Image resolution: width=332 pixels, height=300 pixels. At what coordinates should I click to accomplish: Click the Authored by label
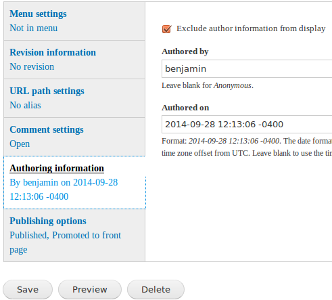tap(185, 51)
